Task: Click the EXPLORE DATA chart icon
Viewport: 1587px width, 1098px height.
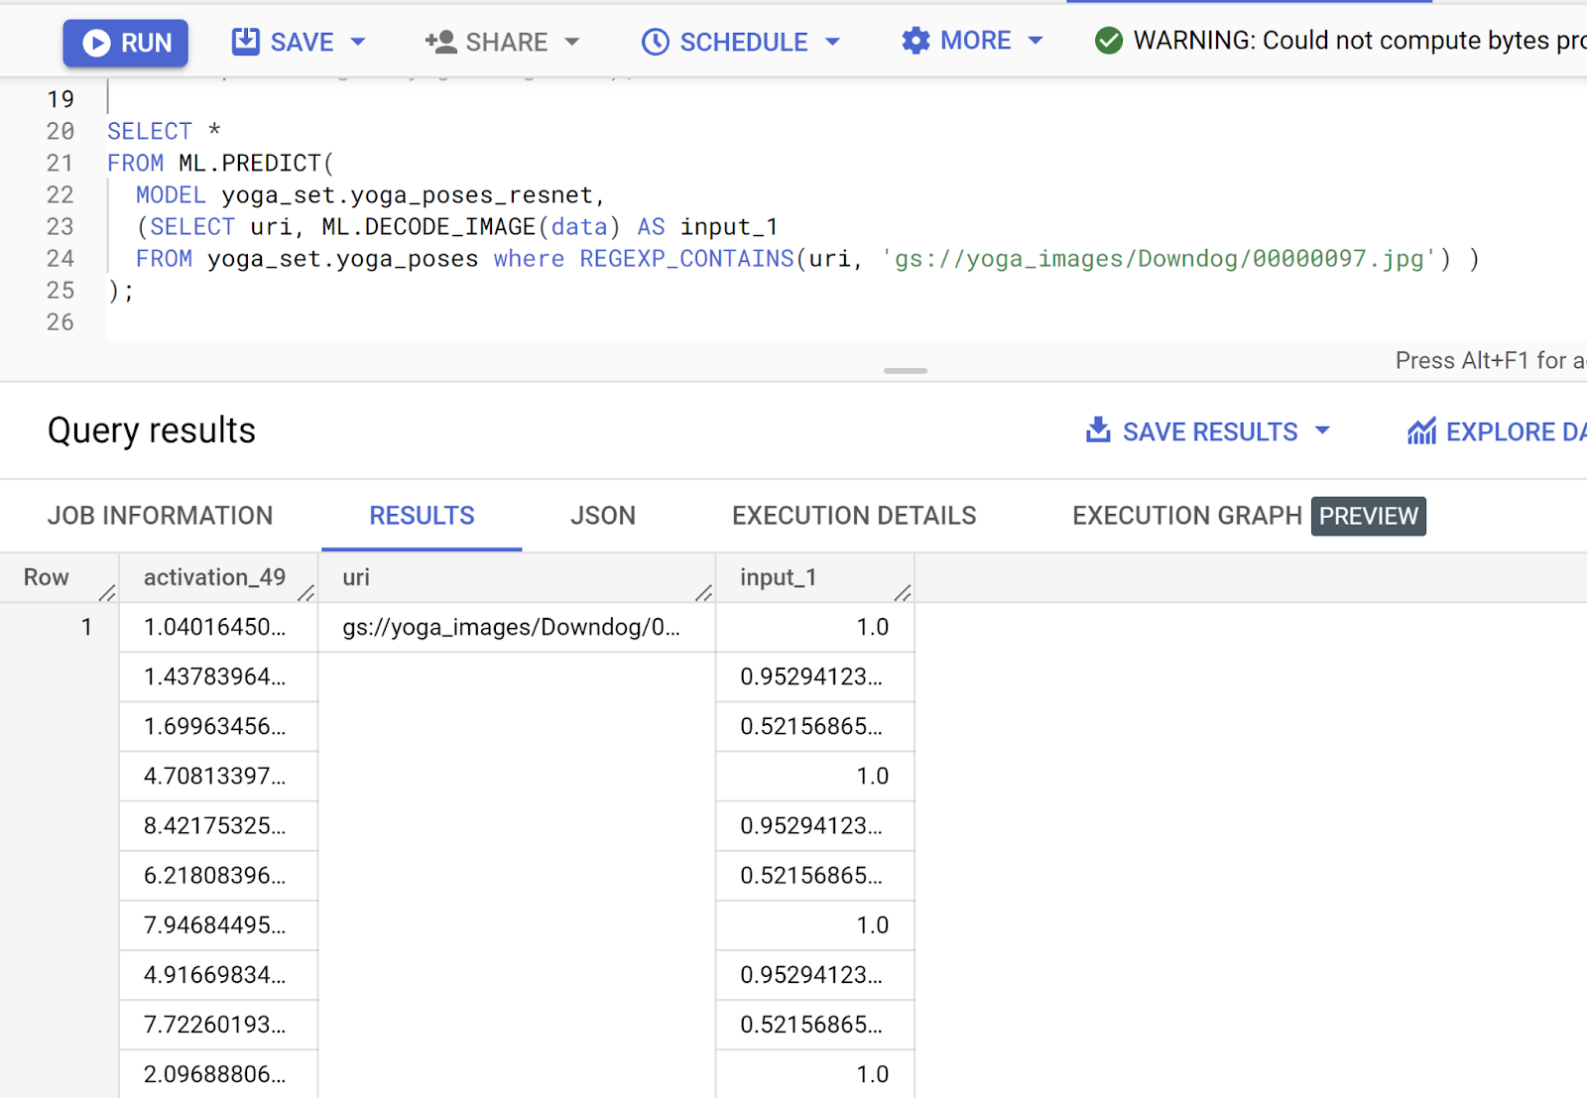Action: 1421,431
